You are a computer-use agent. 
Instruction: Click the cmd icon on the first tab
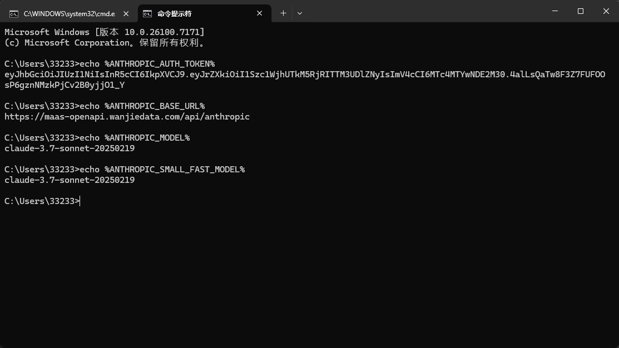click(14, 14)
